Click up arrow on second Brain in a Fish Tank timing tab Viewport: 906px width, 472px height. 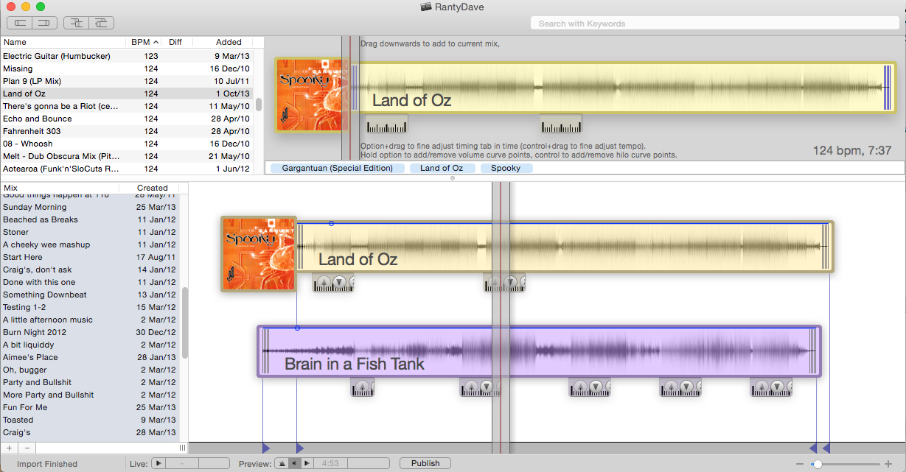click(473, 387)
